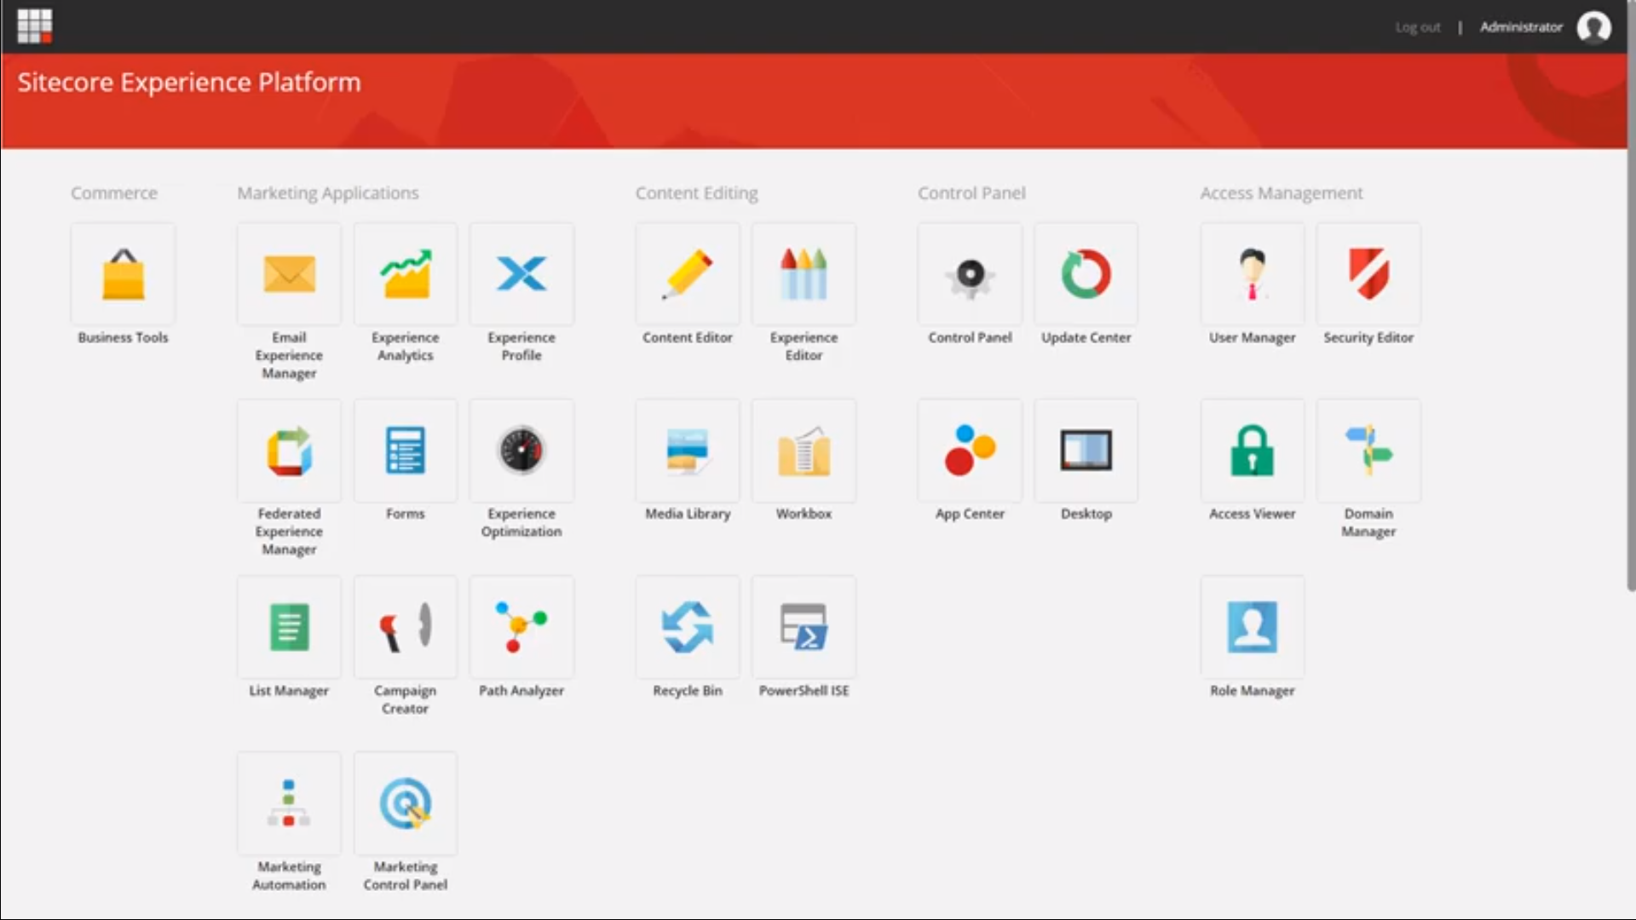The image size is (1636, 920).
Task: Open the Path Analyzer tool
Action: tap(521, 627)
